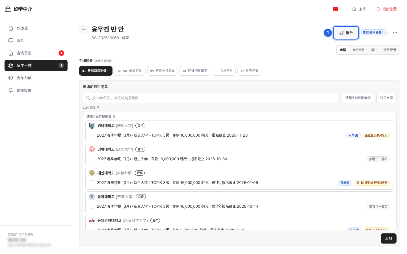
Task: Switch to the 申请 tab
Action: click(343, 50)
